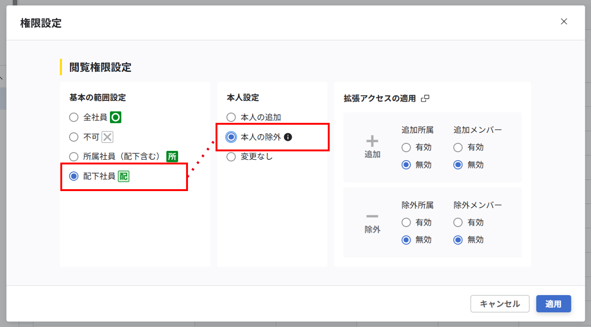Screen dimensions: 591x327
Task: Enable 有効 for 追加メンバー
Action: click(458, 147)
